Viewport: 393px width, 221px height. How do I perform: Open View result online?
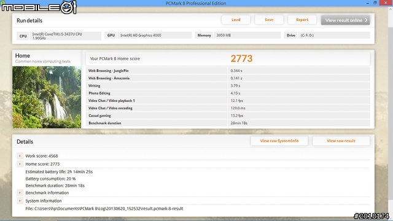[x=345, y=20]
